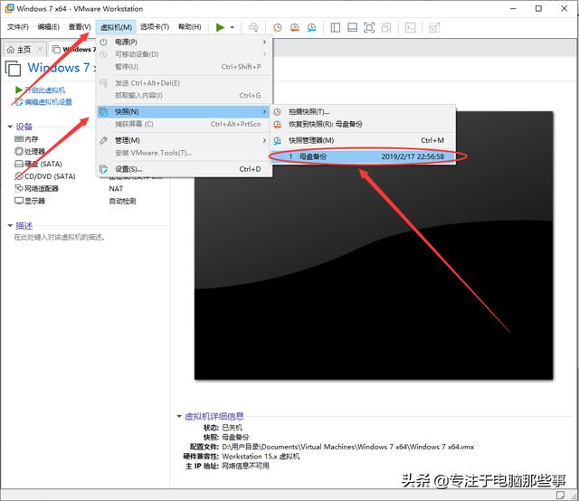Image resolution: width=579 pixels, height=501 pixels.
Task: Click the Send Ctrl+Alt+Del toolbar icon
Action: click(253, 27)
